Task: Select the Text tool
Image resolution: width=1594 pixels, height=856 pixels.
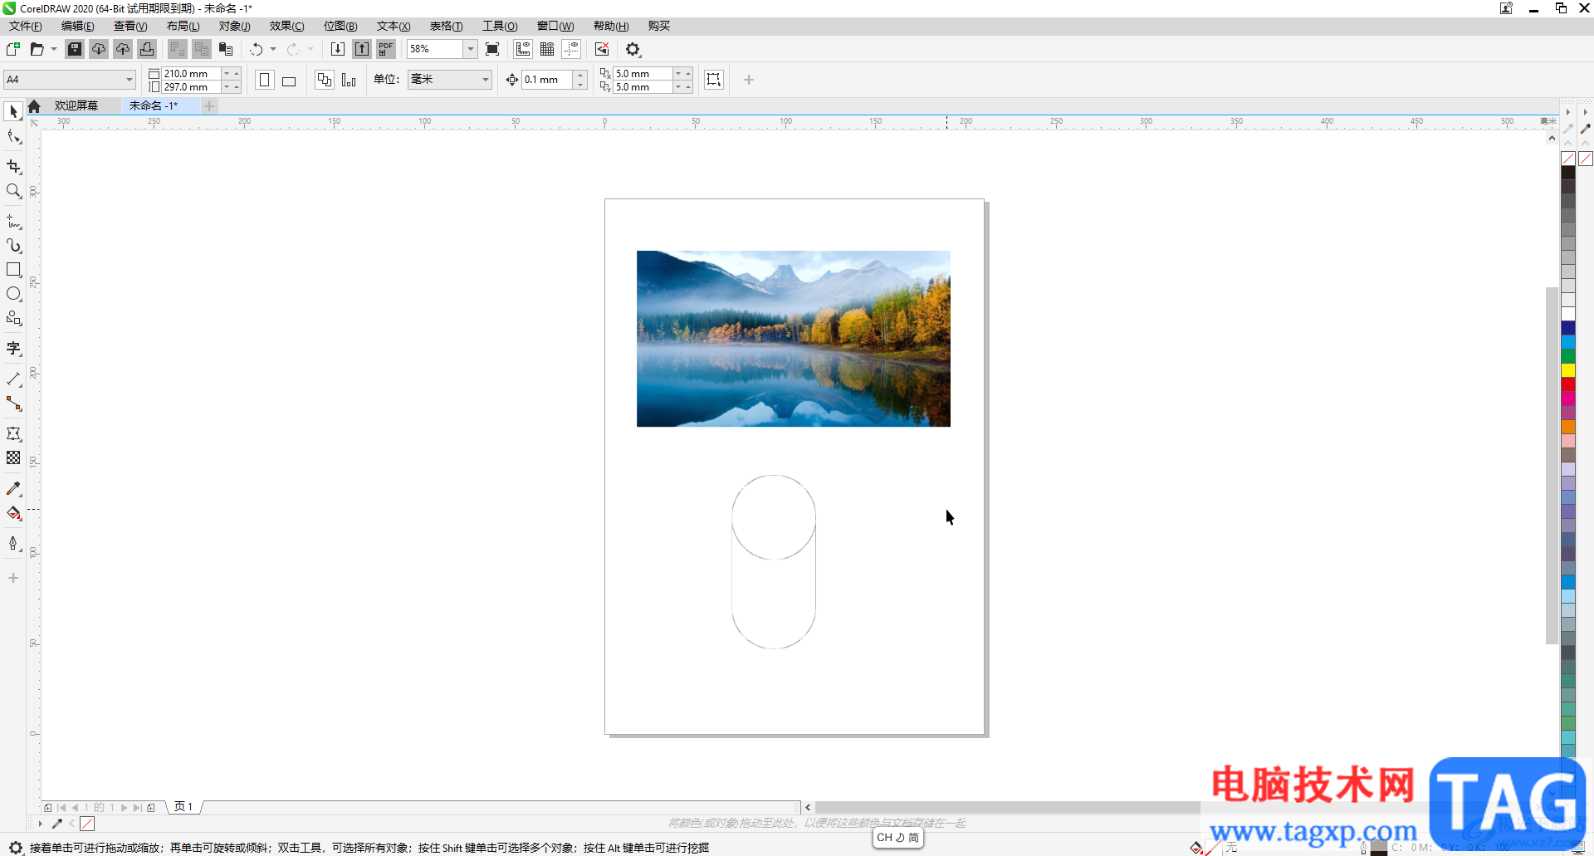Action: [x=13, y=349]
